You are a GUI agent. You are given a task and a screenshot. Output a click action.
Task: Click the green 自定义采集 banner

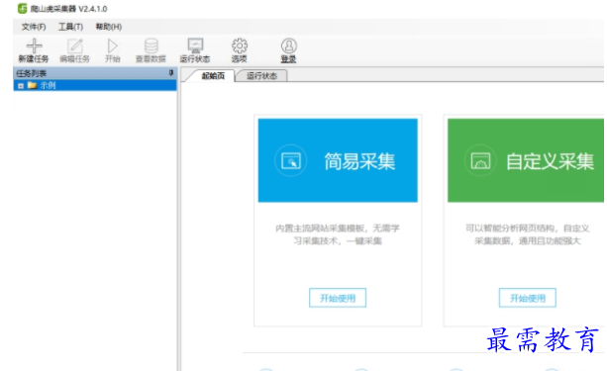(526, 160)
